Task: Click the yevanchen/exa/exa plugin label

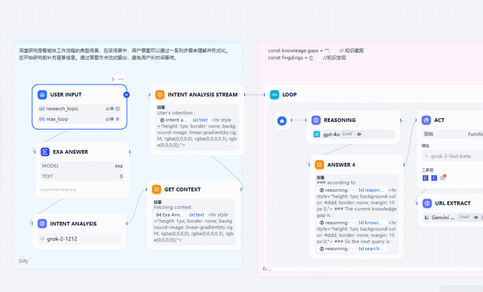Action: [x=58, y=190]
